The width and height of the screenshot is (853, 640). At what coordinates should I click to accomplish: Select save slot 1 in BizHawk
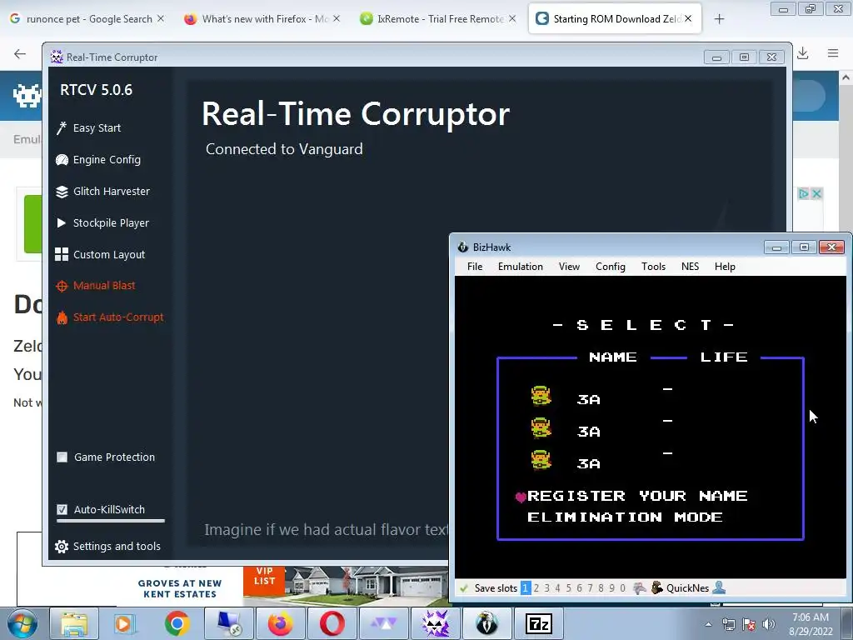pos(526,588)
